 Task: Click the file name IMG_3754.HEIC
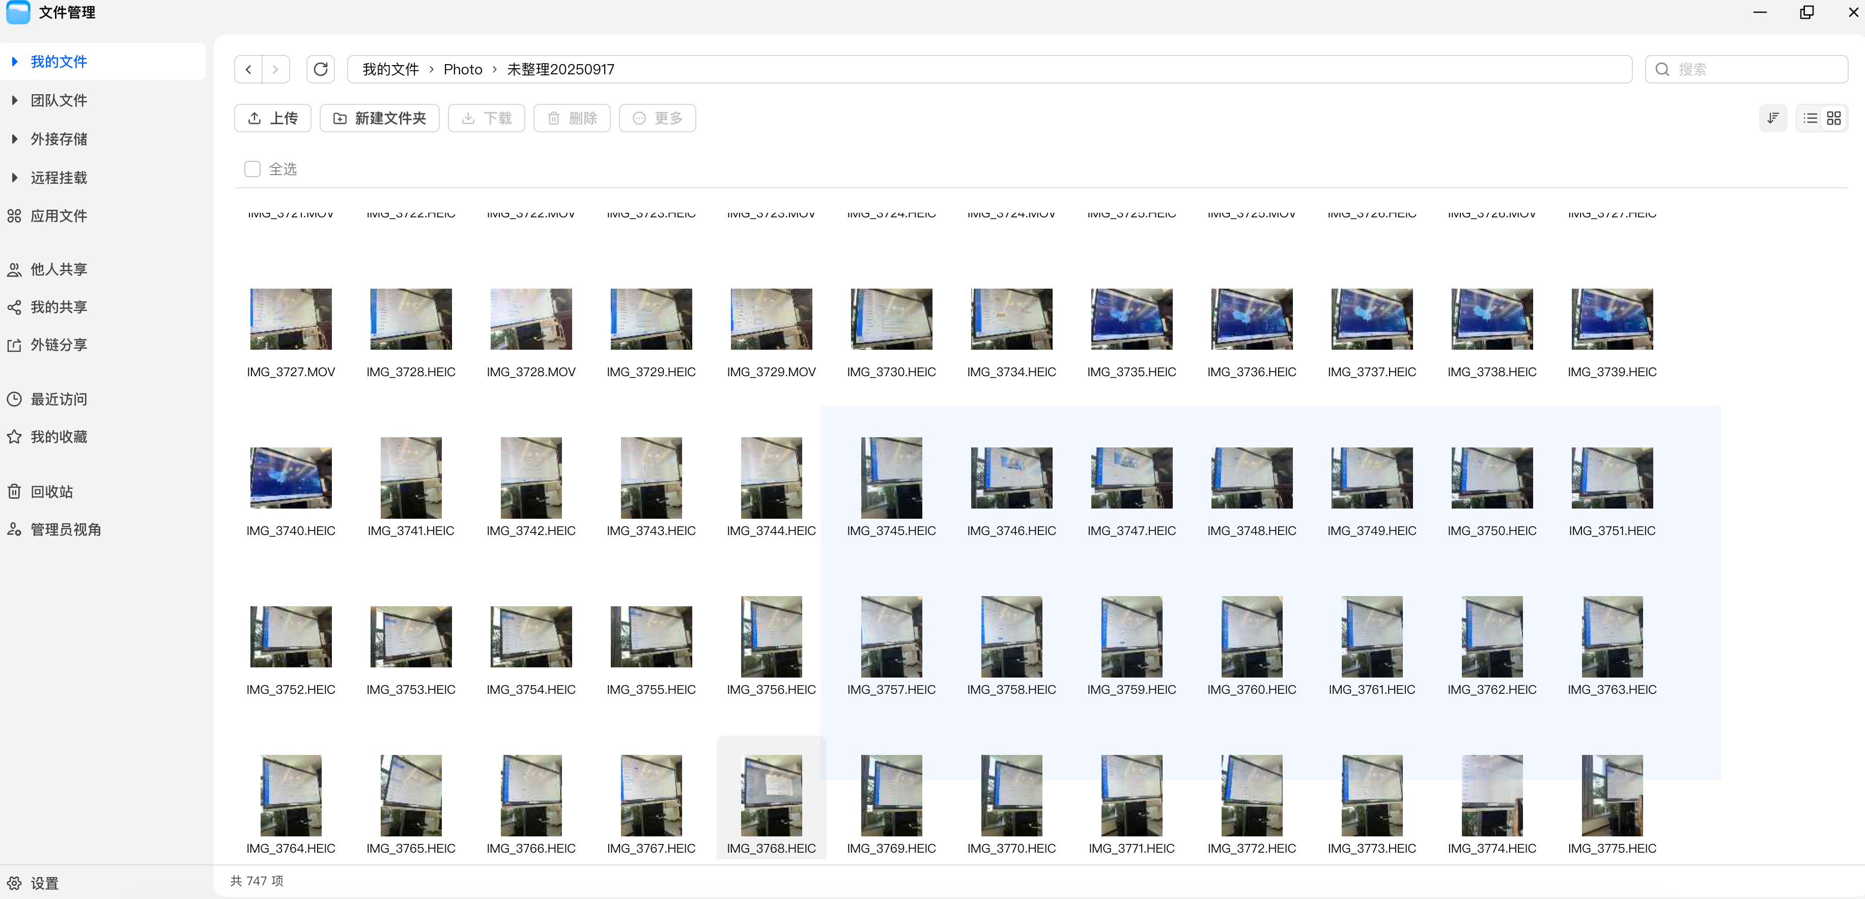(x=531, y=690)
